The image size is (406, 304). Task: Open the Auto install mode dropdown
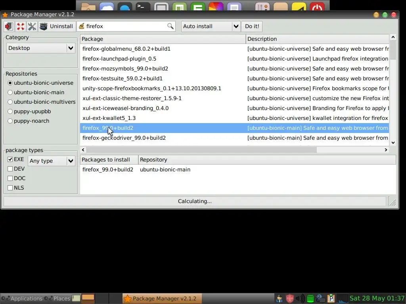click(211, 27)
